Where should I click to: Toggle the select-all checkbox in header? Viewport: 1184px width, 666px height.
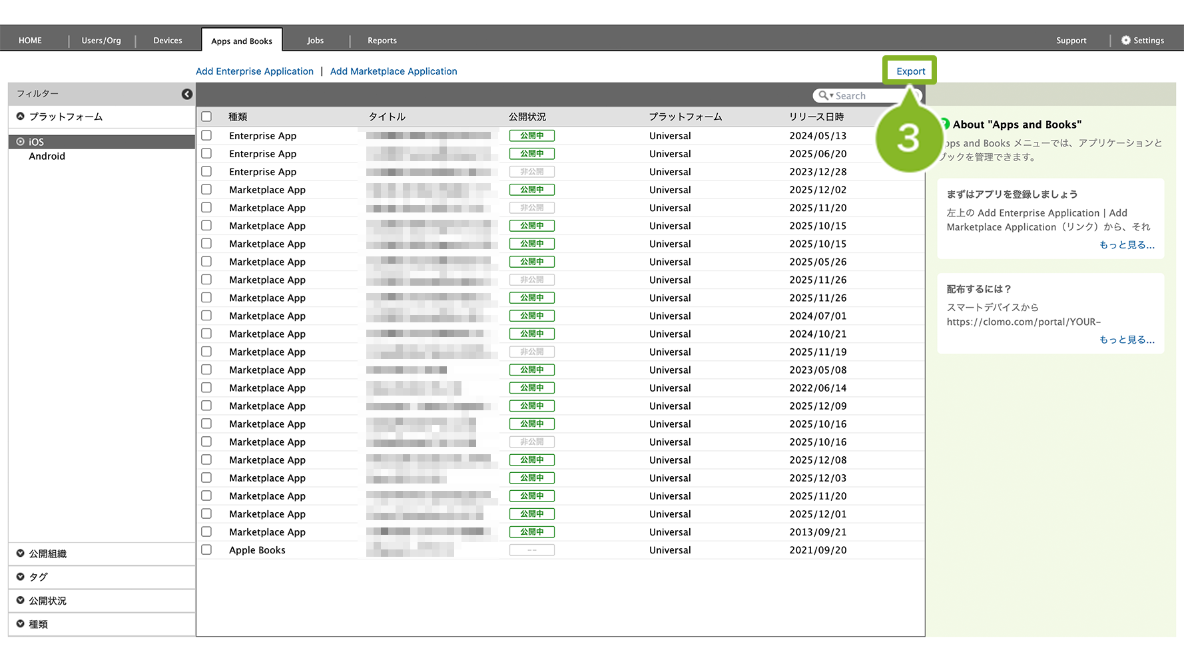[x=206, y=117]
